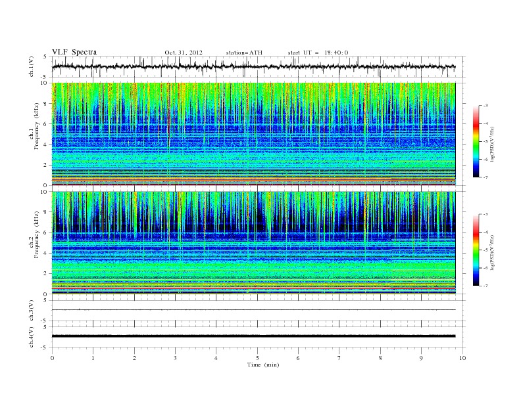Click the "3" tick on the time axis

pos(175,358)
